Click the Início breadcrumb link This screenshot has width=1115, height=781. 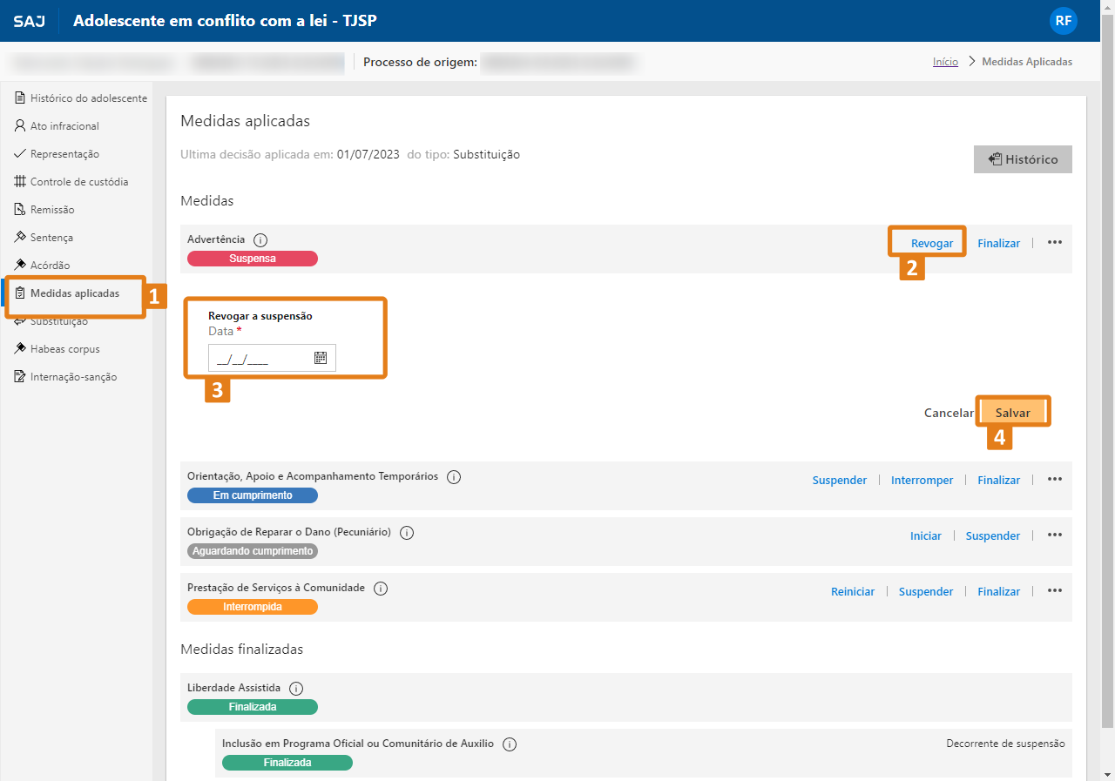tap(945, 62)
